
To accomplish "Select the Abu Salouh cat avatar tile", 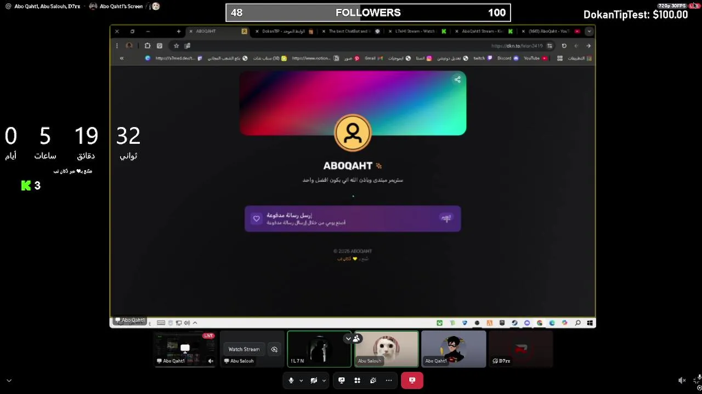I will (x=386, y=349).
